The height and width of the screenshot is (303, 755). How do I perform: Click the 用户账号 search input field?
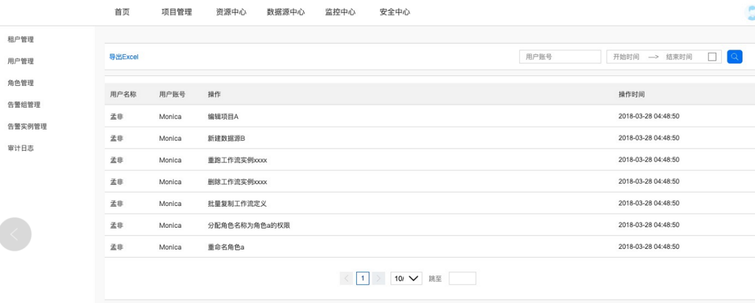pos(560,57)
